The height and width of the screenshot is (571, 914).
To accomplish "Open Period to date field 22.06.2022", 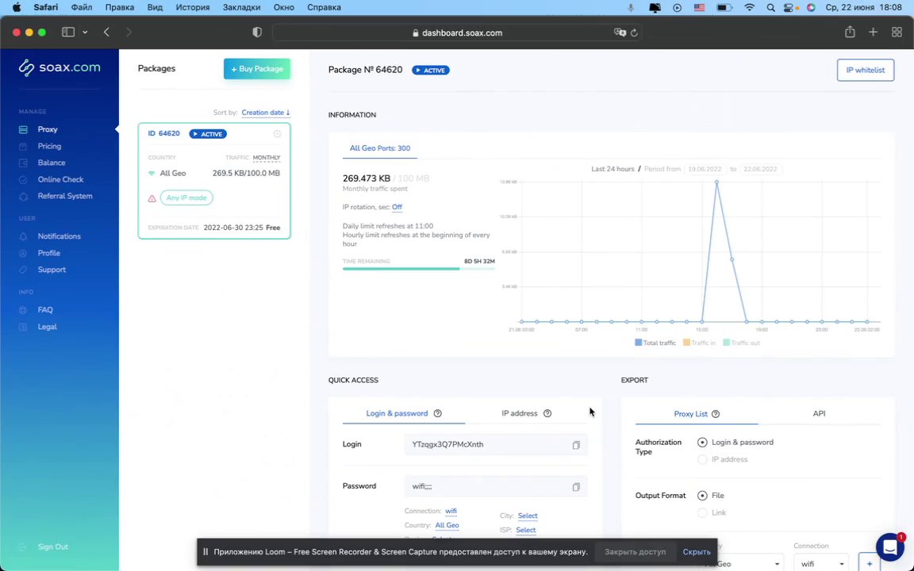I will click(x=760, y=169).
